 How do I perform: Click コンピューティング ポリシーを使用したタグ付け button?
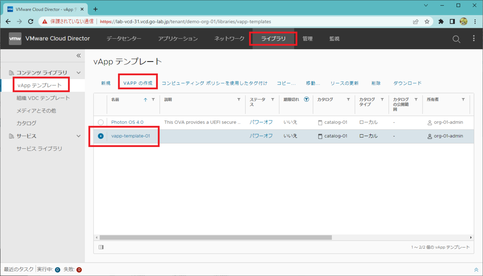215,83
